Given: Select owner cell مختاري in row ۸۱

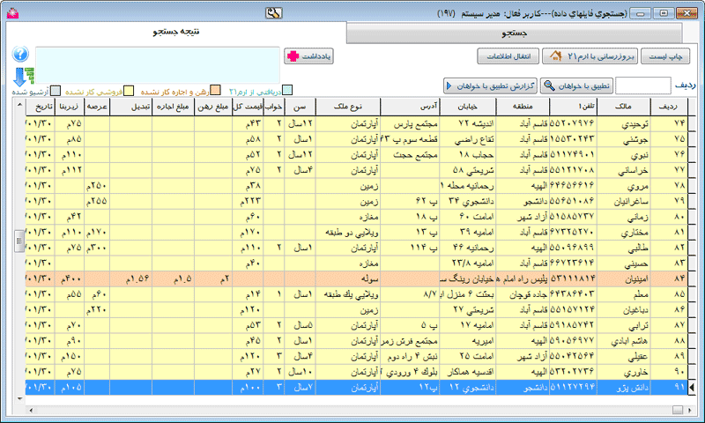Looking at the screenshot, I should coord(623,232).
